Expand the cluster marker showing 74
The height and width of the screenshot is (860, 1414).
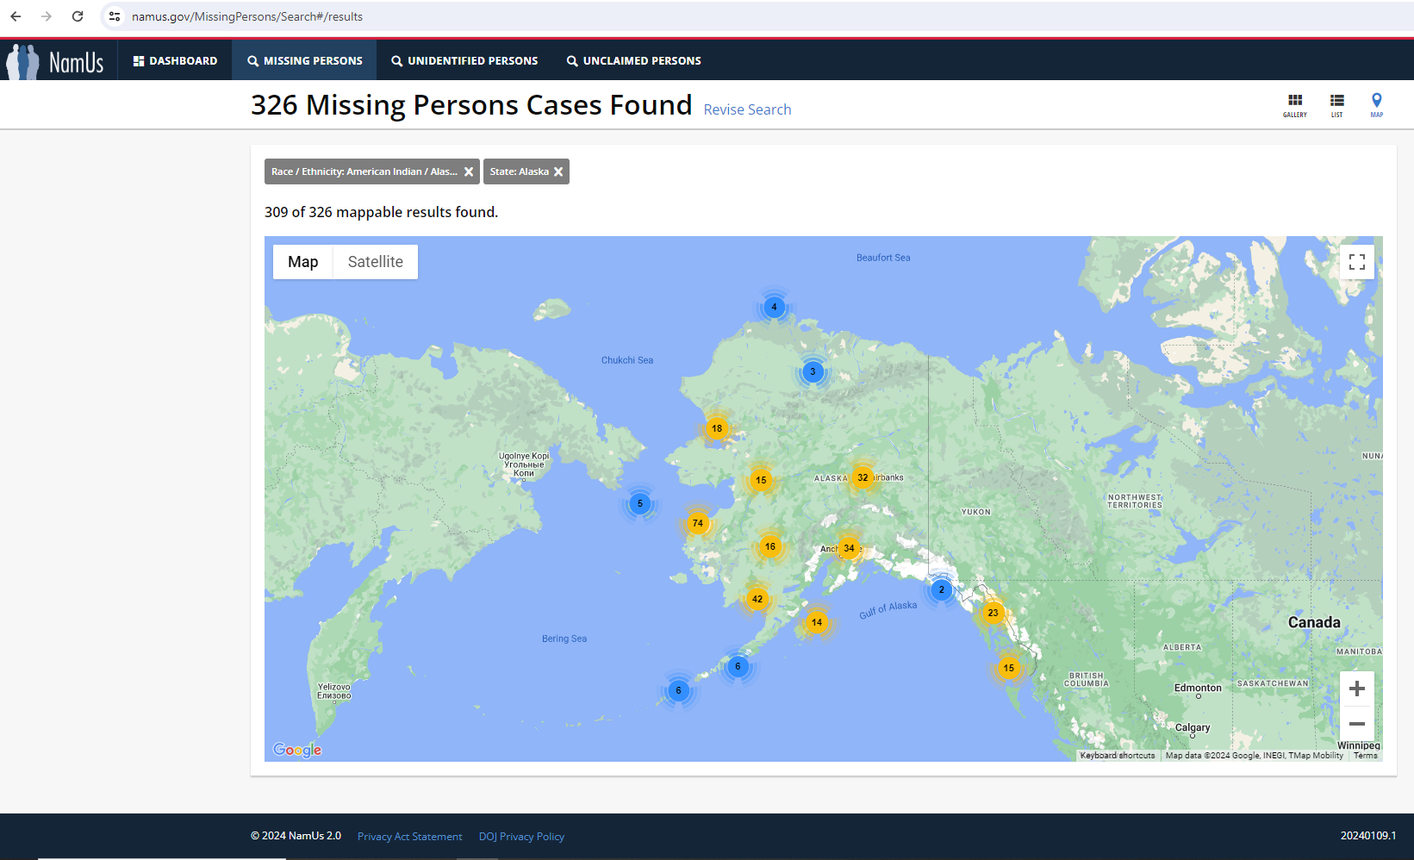(x=698, y=523)
